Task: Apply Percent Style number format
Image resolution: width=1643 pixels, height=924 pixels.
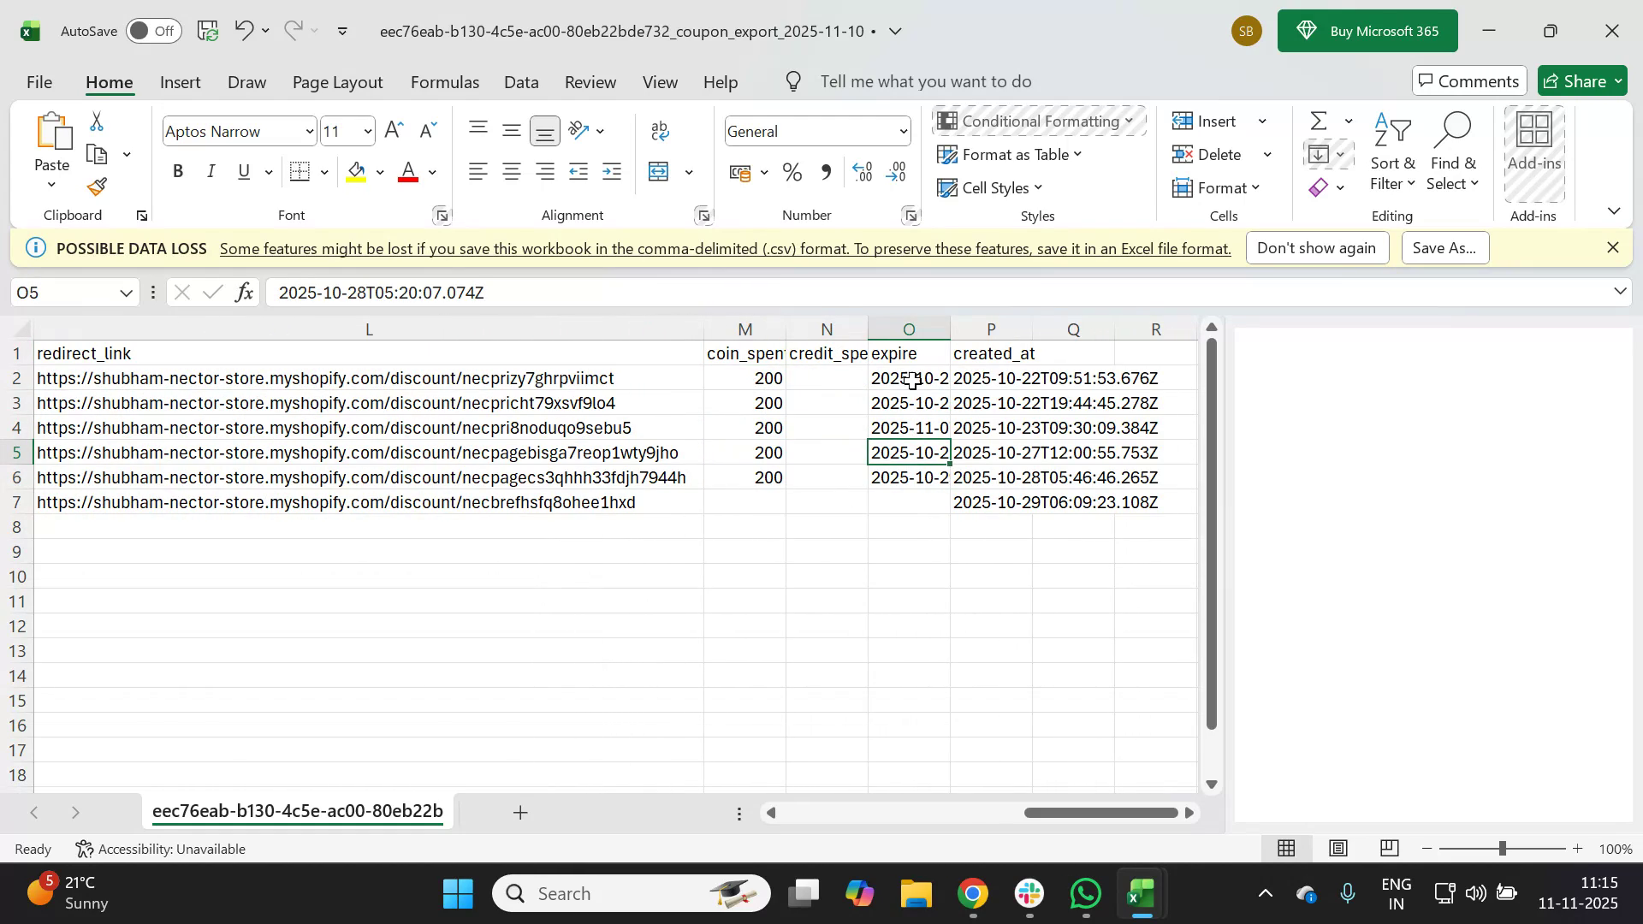Action: tap(792, 171)
